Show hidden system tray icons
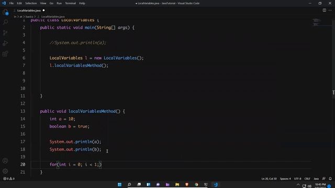This screenshot has height=188, width=335. pyautogui.click(x=298, y=185)
